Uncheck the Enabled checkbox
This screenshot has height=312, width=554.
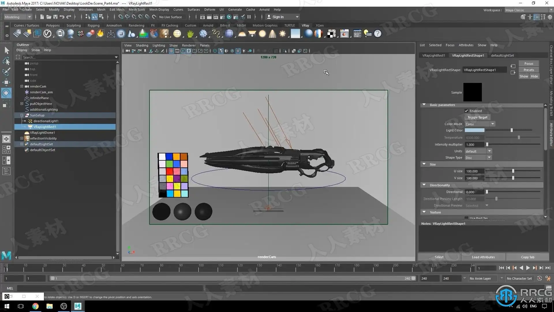coord(466,111)
